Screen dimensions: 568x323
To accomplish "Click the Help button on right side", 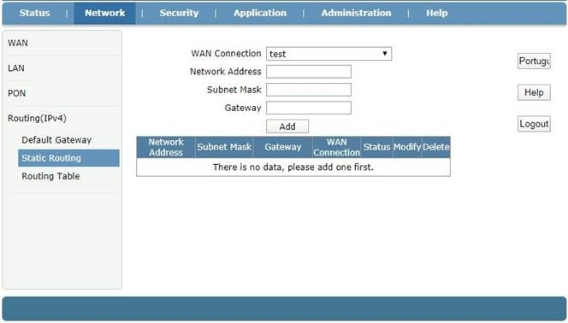I will point(534,92).
